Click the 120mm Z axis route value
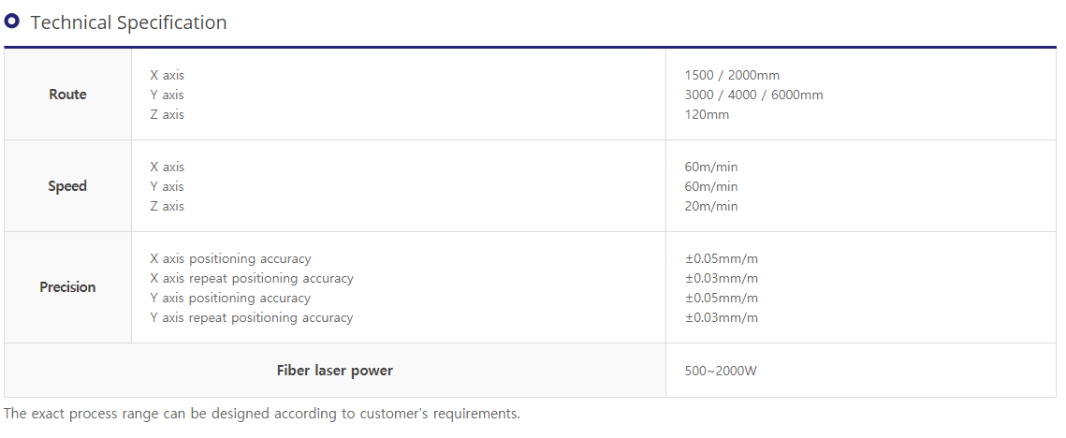The image size is (1066, 438). point(707,115)
